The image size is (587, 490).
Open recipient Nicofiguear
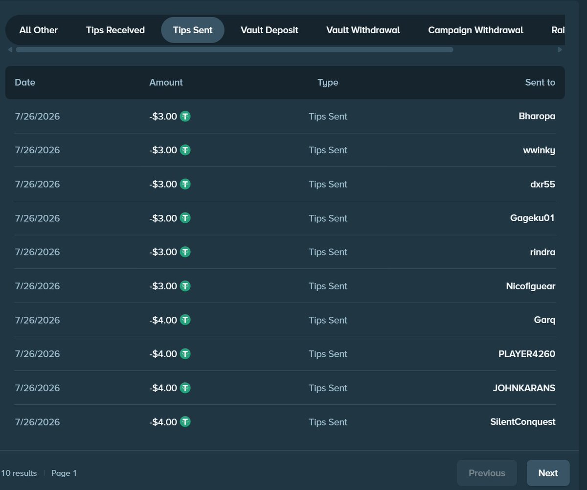point(531,286)
